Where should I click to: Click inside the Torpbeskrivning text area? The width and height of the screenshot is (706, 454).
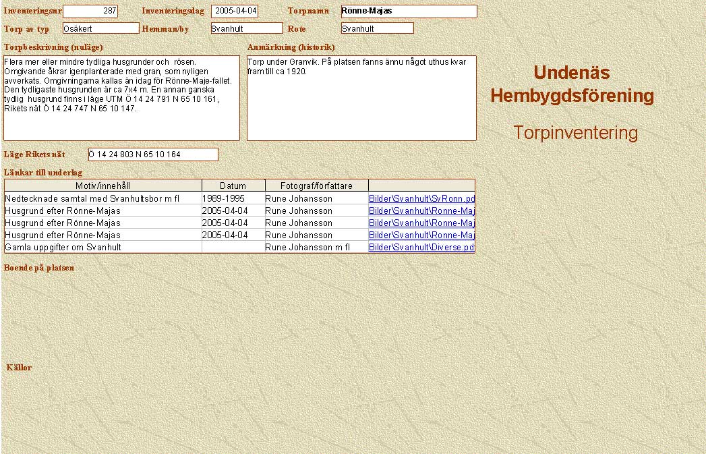[x=121, y=98]
